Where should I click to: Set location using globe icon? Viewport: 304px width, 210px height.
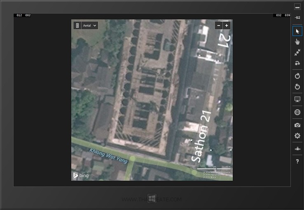pos(297,112)
